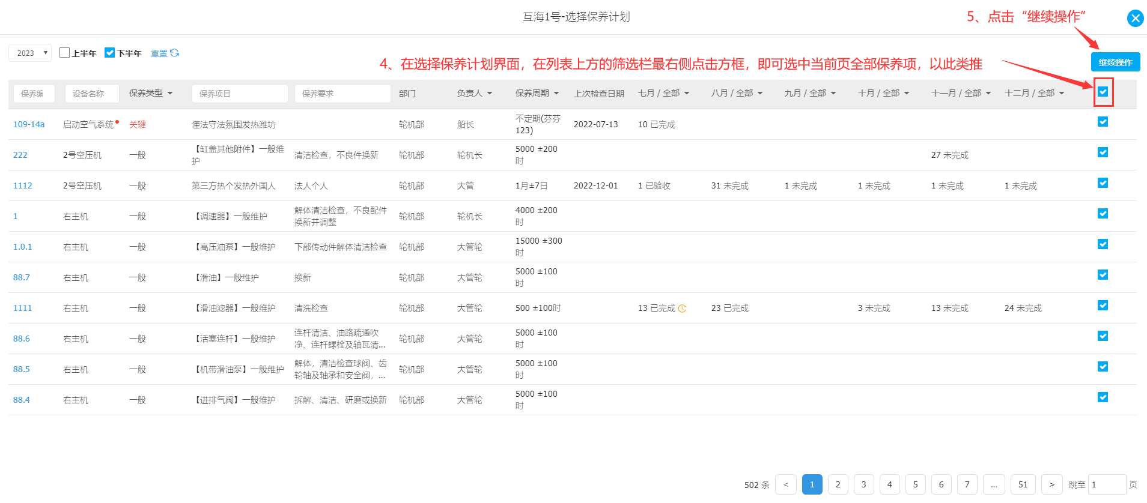Go to pagination page 5
This screenshot has width=1147, height=503.
915,484
